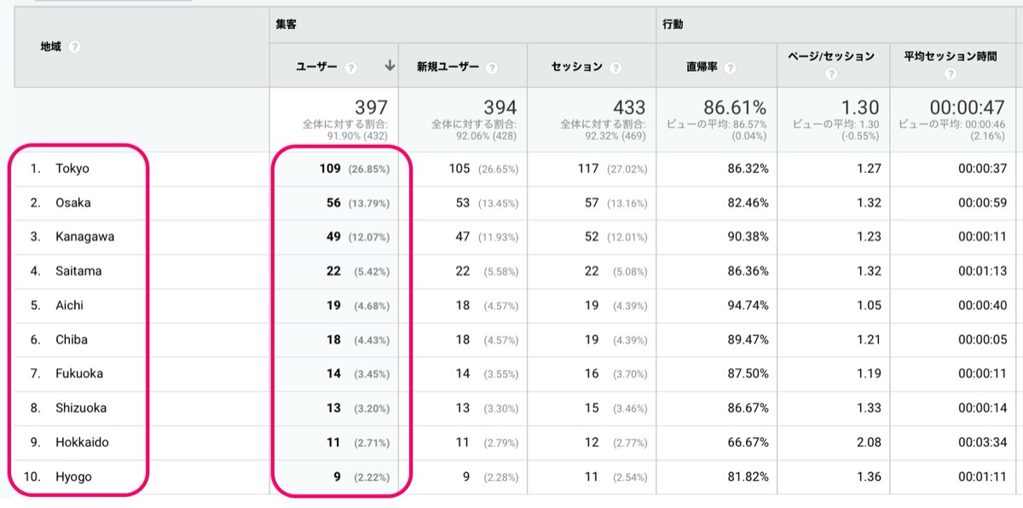Click the average session time 00:00:47
The width and height of the screenshot is (1023, 508).
tap(968, 107)
